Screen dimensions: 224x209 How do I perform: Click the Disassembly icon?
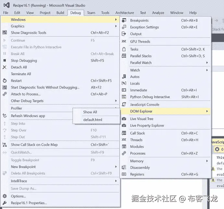pyautogui.click(x=124, y=167)
